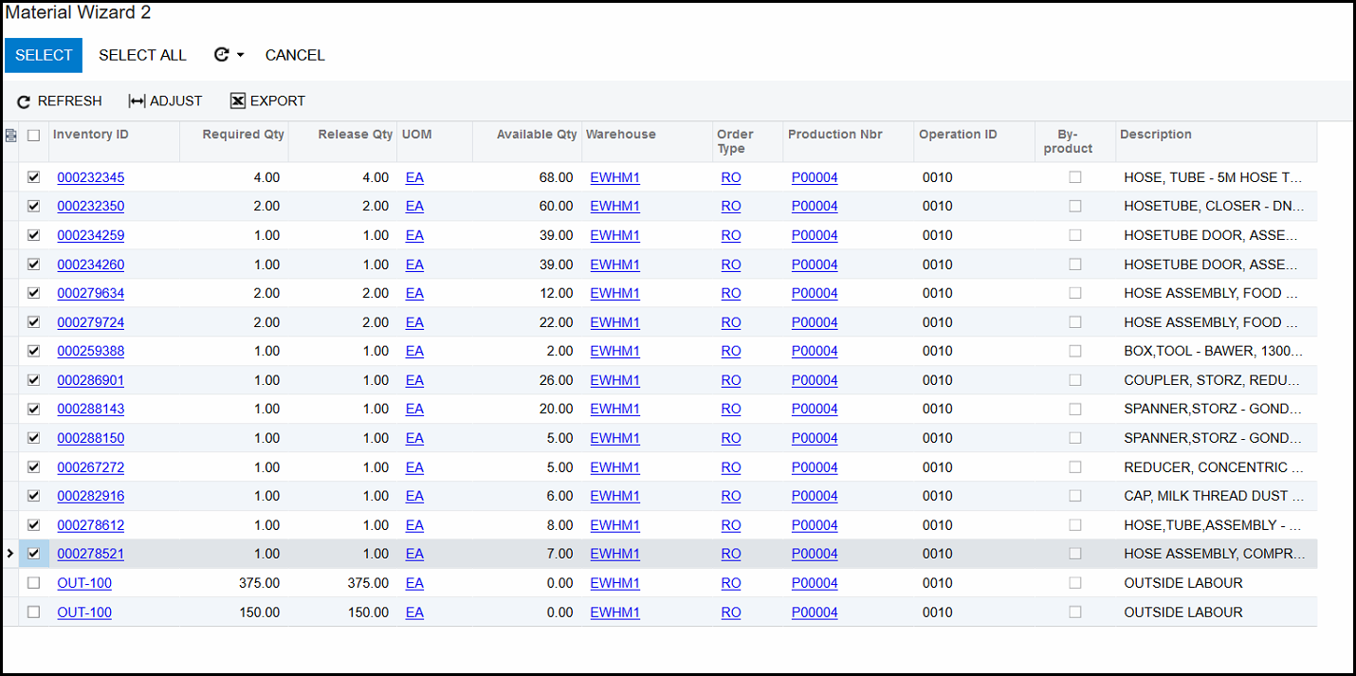1356x676 pixels.
Task: Open inventory item link 000279634
Action: coord(90,293)
